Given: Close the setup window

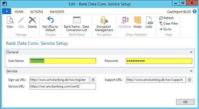Looking at the screenshot, I should pyautogui.click(x=192, y=3).
